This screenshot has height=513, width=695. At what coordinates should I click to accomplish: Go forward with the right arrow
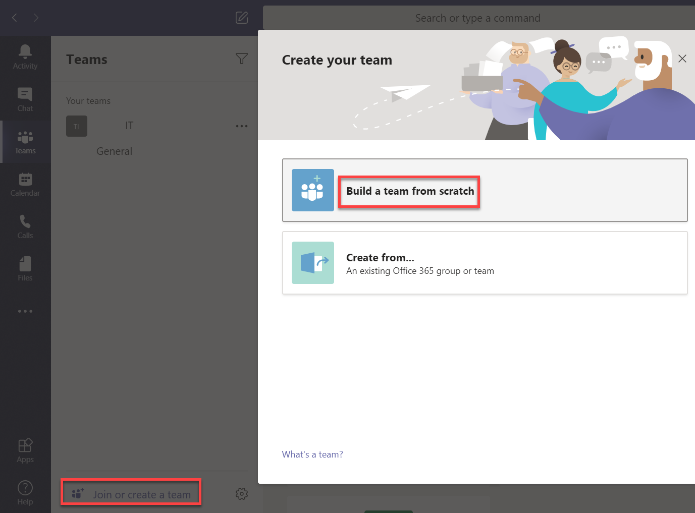[36, 18]
